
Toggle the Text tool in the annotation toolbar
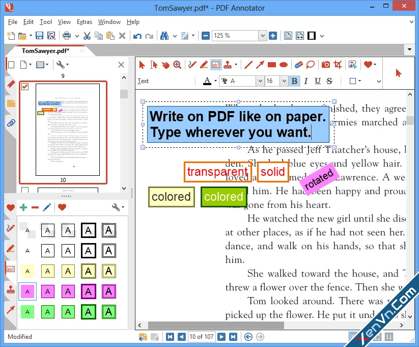click(216, 65)
